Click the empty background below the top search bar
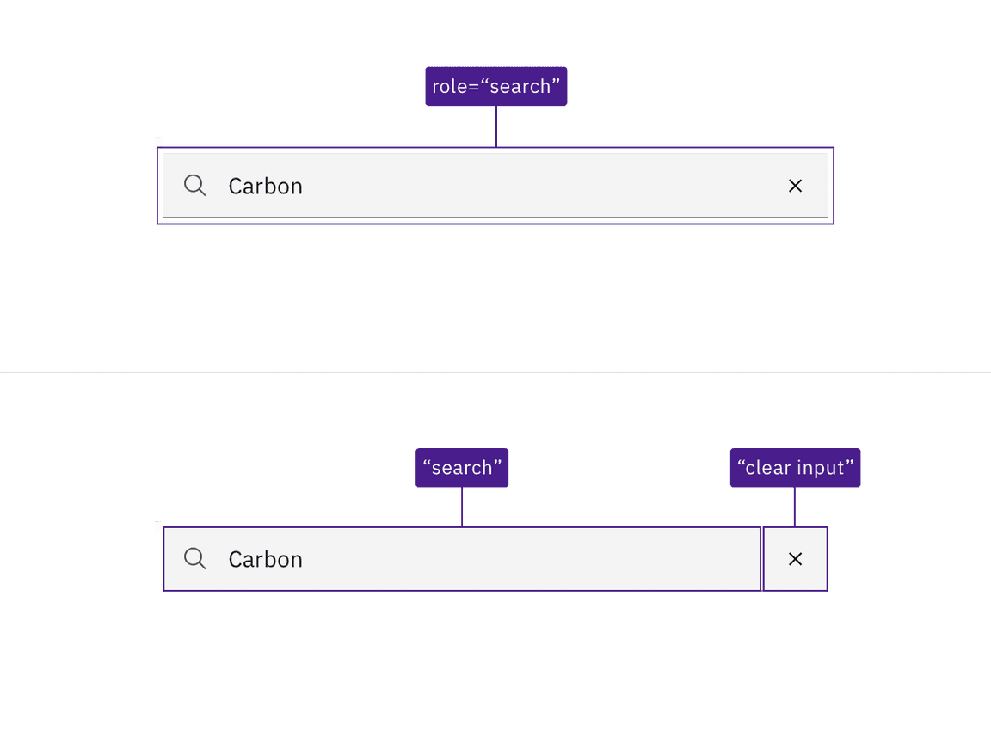The width and height of the screenshot is (991, 743). (x=495, y=292)
